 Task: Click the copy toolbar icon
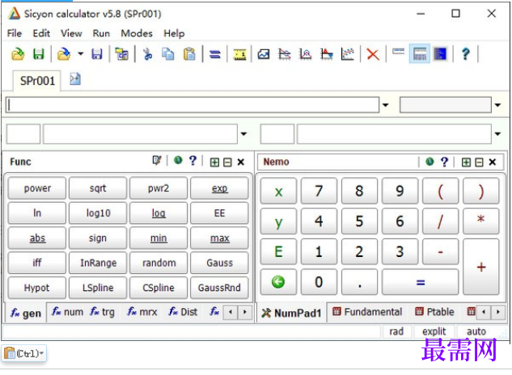point(168,54)
